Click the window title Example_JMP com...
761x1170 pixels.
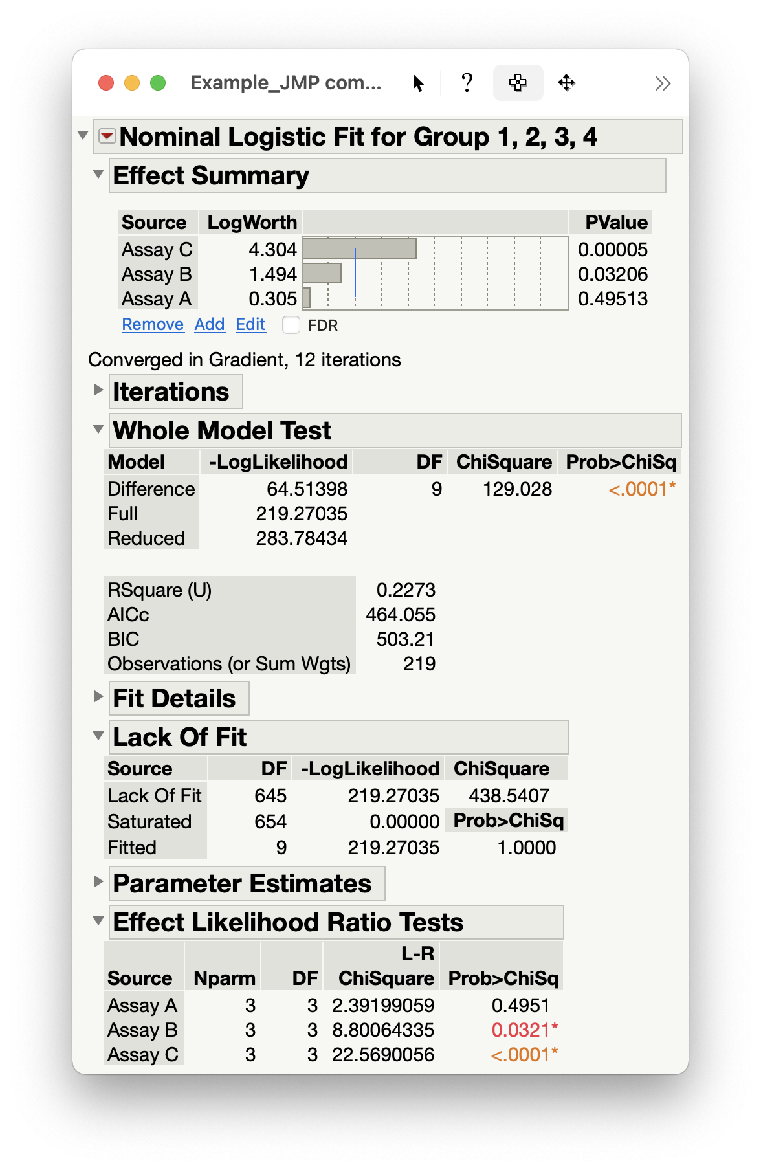click(x=285, y=83)
